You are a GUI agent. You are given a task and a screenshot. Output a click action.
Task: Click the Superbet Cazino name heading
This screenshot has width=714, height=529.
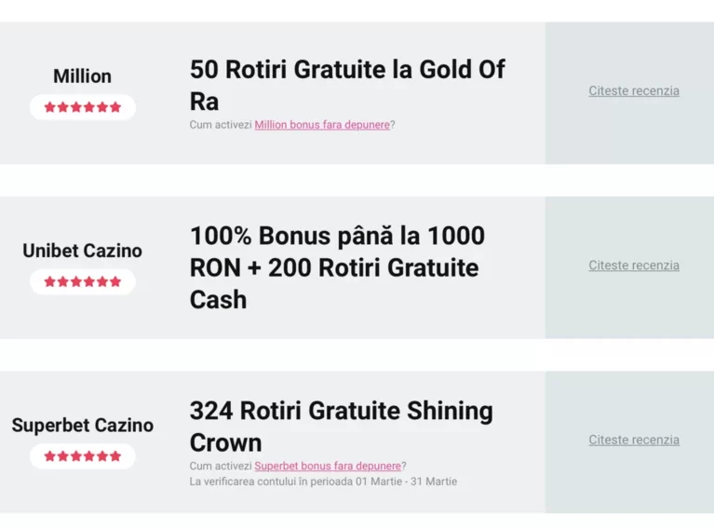83,425
